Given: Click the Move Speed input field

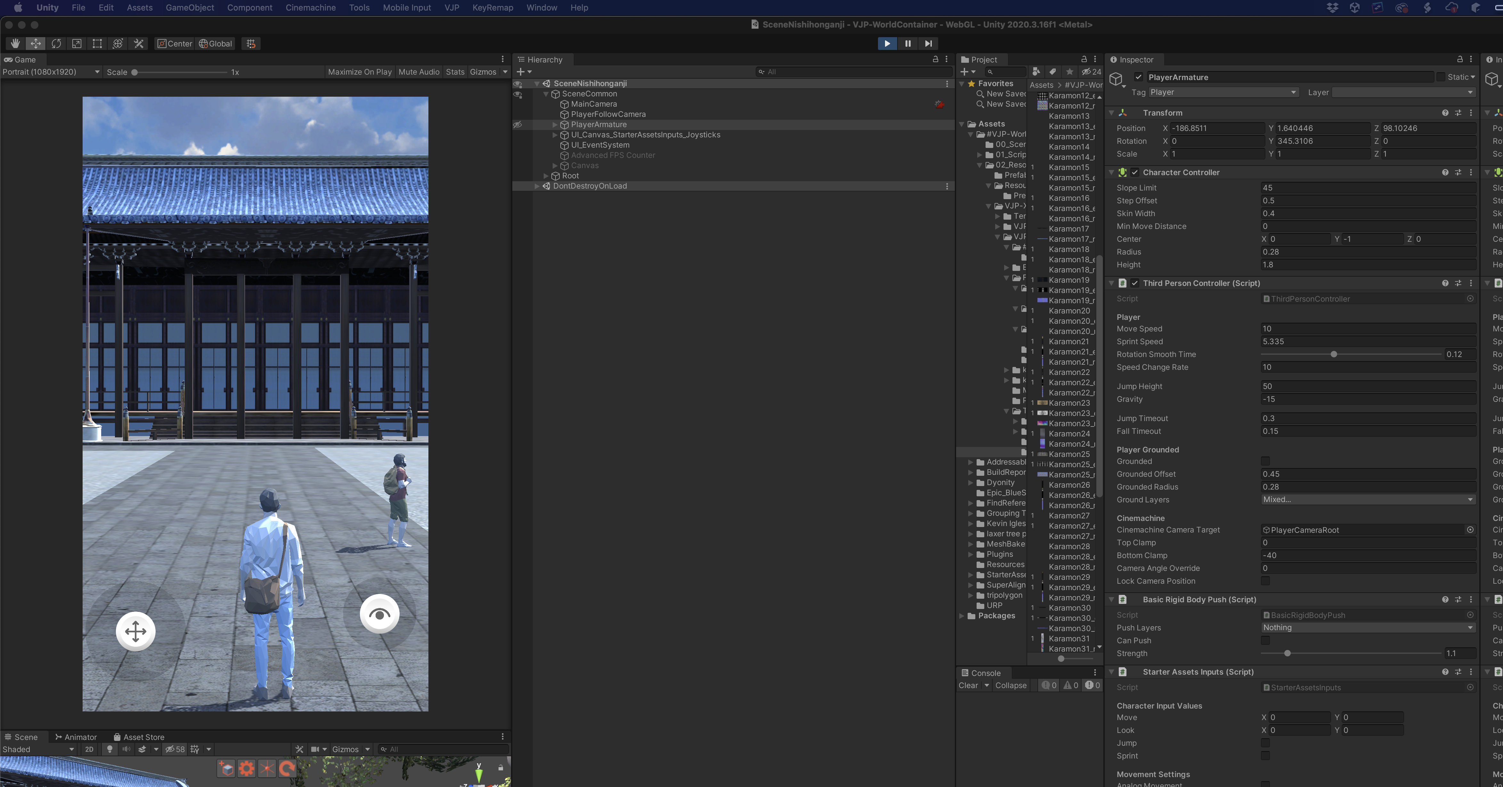Looking at the screenshot, I should [x=1368, y=329].
